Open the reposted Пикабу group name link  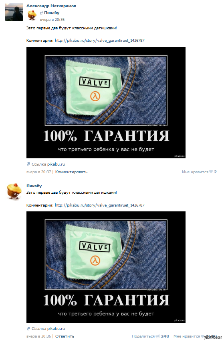point(52,12)
